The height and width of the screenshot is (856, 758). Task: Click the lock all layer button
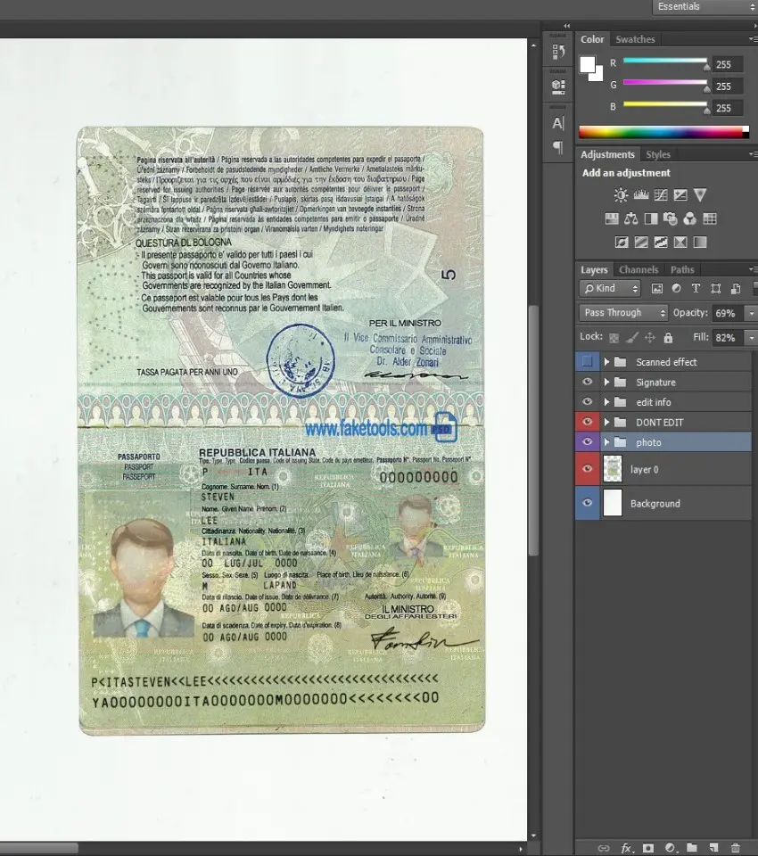point(668,338)
